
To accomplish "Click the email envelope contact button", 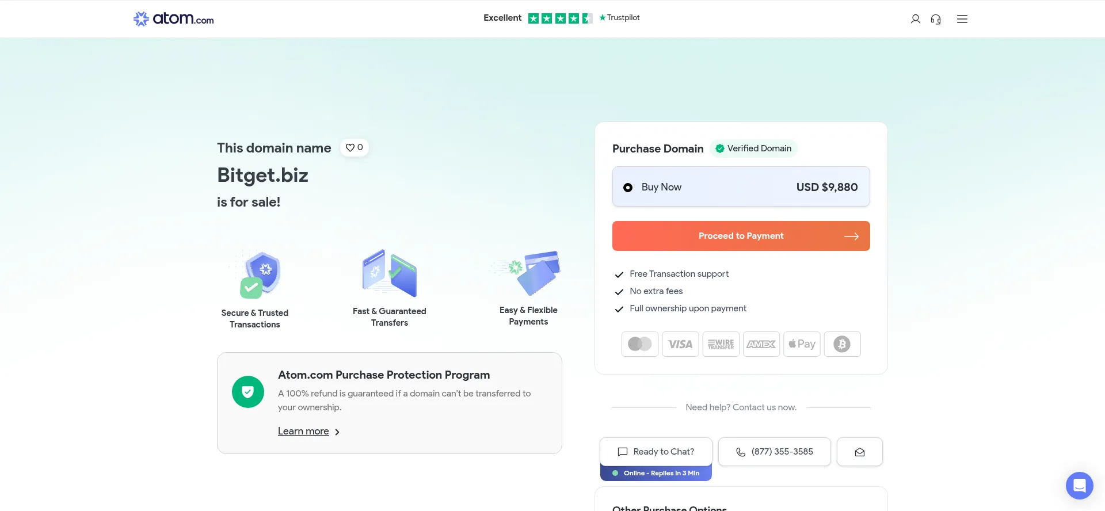I will [x=859, y=452].
